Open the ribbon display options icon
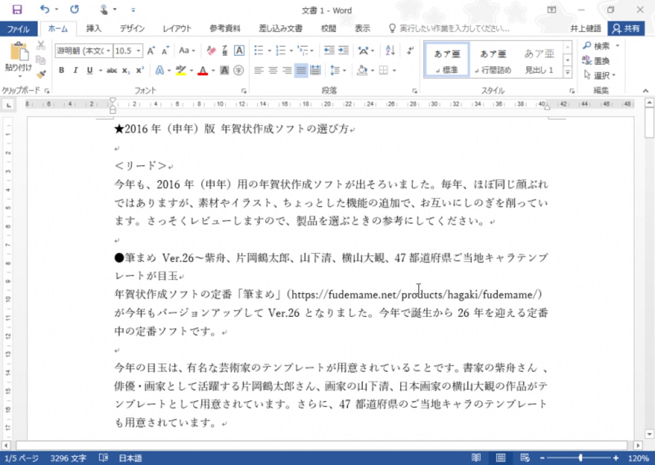 point(551,10)
